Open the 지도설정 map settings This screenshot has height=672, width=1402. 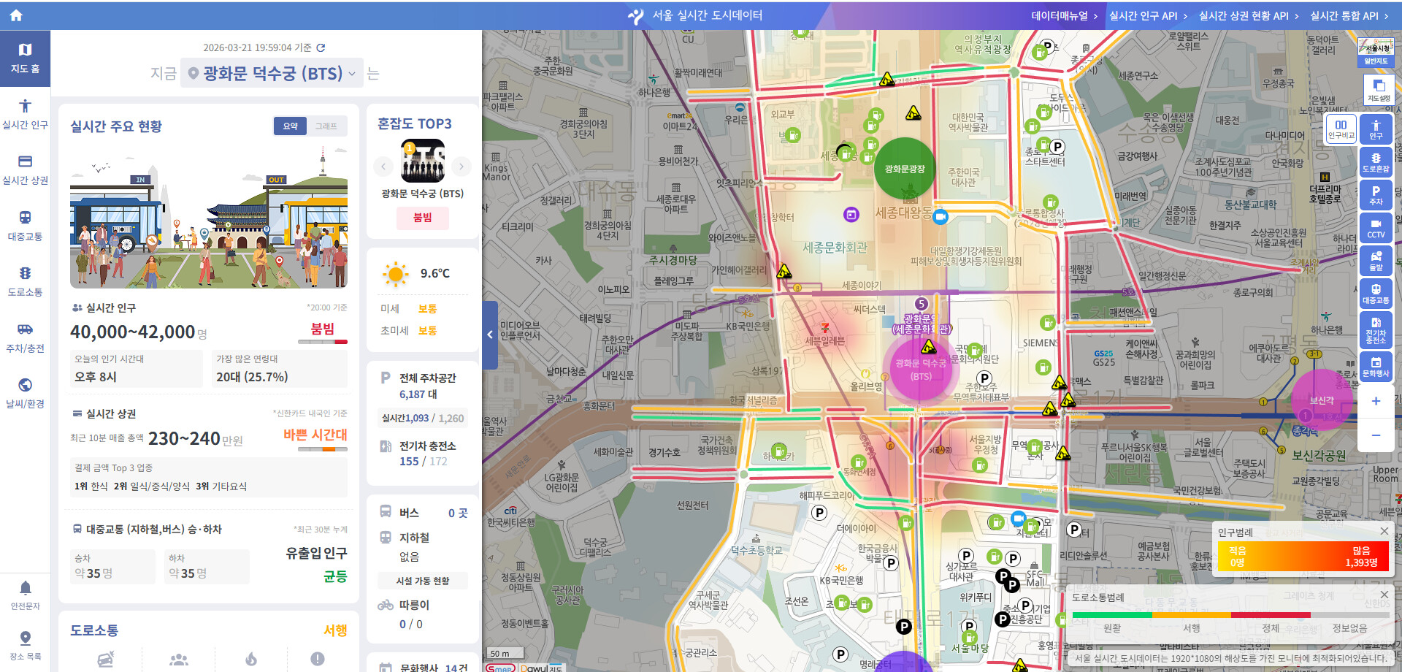click(1378, 90)
